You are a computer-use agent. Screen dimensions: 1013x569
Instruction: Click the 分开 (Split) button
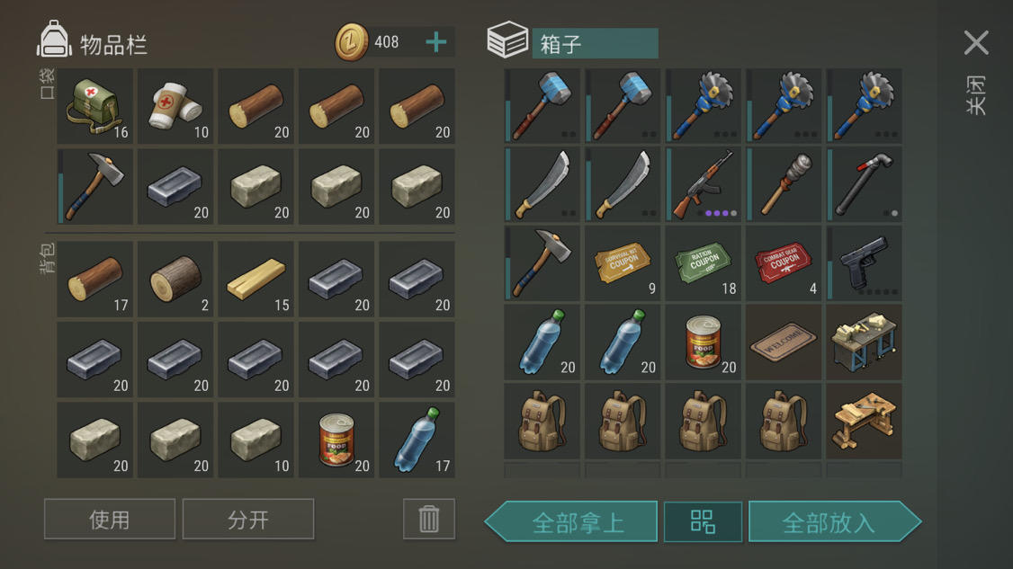248,519
